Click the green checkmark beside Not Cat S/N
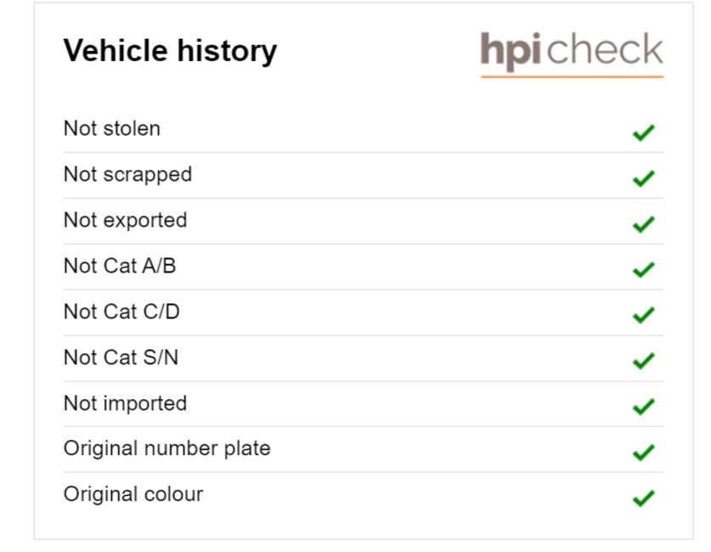 tap(643, 361)
